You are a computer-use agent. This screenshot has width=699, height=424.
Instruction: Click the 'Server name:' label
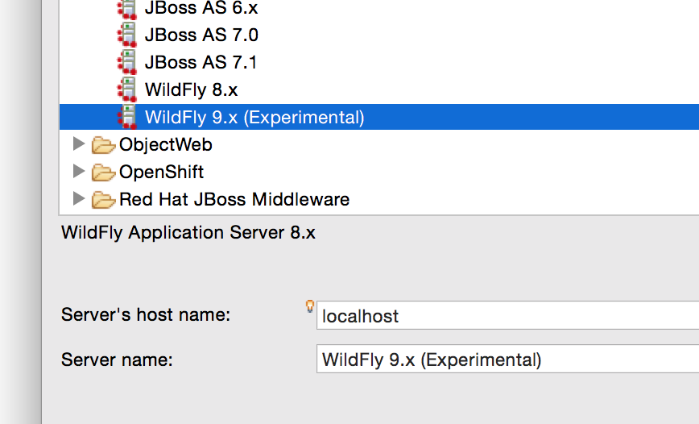[x=117, y=360]
